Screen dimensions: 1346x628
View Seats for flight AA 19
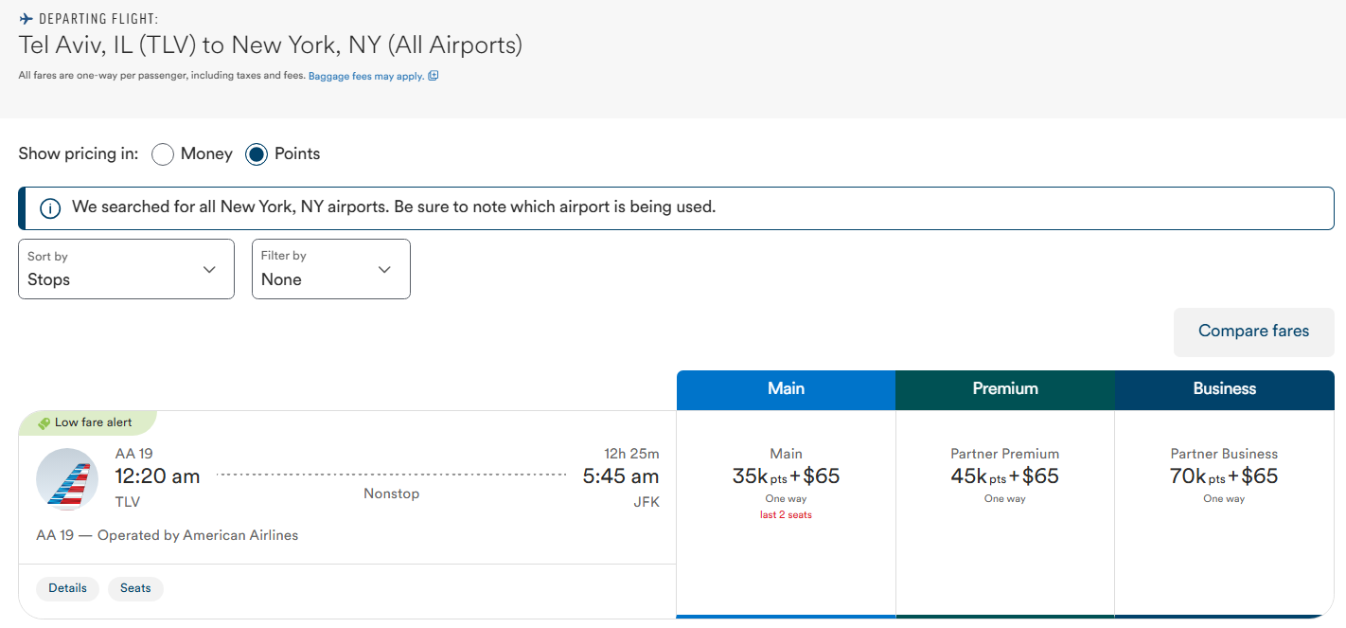[135, 588]
